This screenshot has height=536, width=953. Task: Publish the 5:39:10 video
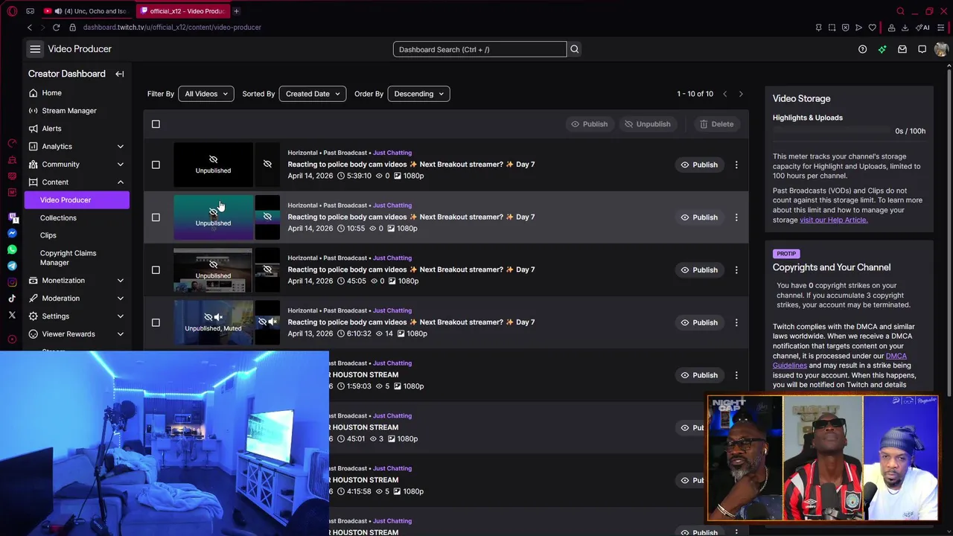point(699,165)
